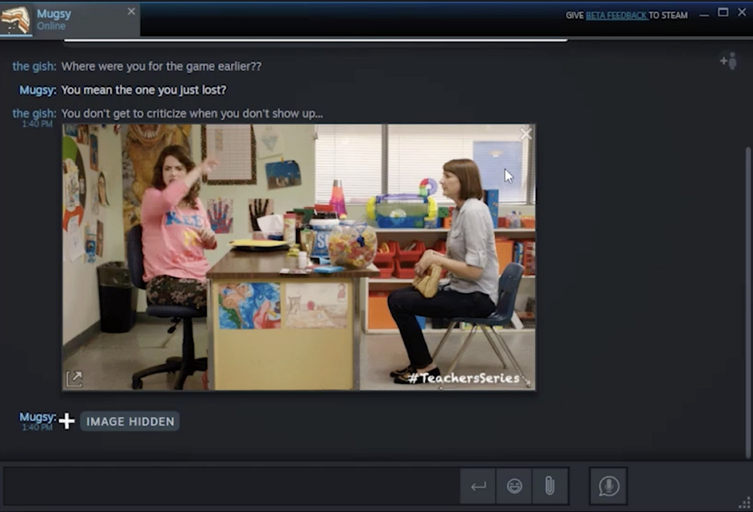Click the 1:40 PM timestamp under the gish
This screenshot has width=753, height=512.
(37, 124)
